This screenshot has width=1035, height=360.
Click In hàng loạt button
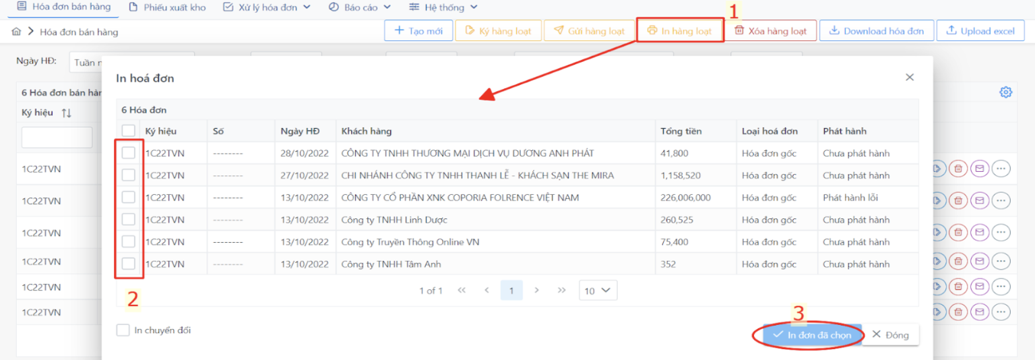point(679,31)
